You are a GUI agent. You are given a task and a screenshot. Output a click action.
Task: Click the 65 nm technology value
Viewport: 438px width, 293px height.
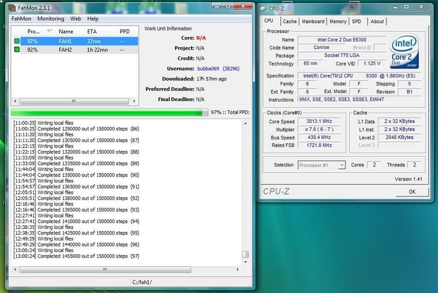pyautogui.click(x=310, y=63)
